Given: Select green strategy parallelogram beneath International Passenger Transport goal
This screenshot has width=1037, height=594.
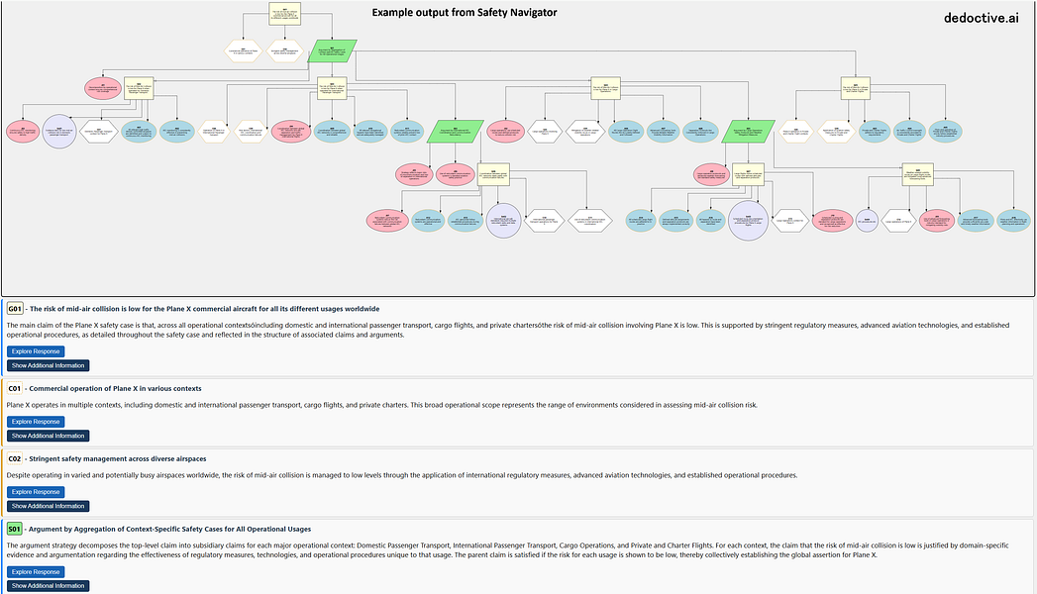Looking at the screenshot, I should (x=455, y=132).
